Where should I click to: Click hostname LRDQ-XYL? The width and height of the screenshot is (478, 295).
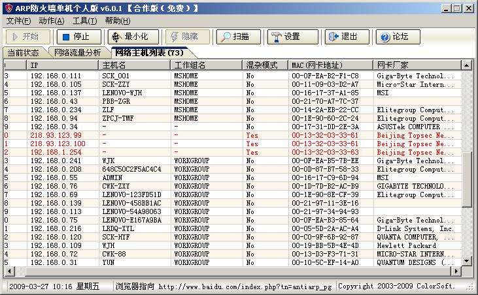[x=118, y=228]
